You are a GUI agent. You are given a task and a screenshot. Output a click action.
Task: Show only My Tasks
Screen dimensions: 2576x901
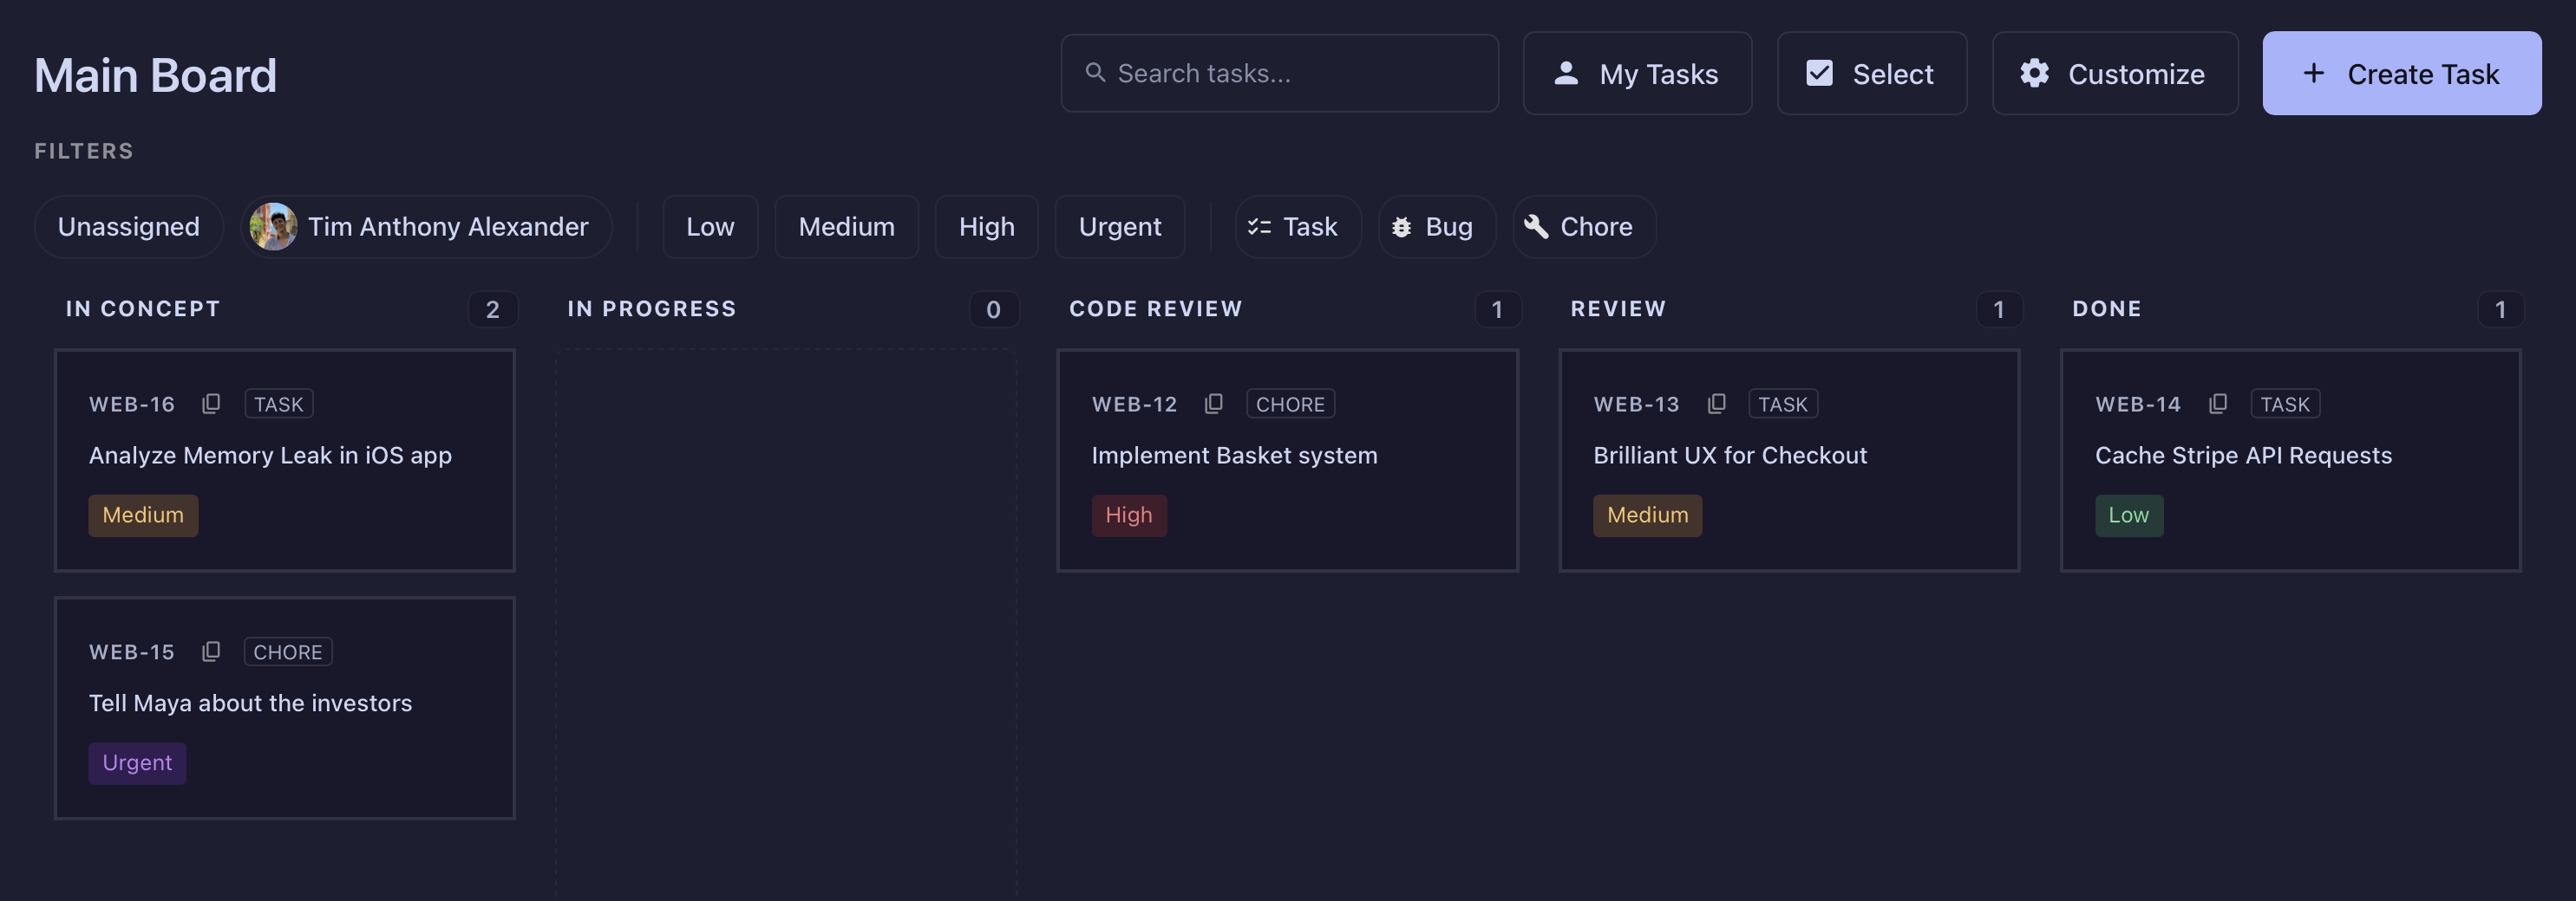point(1636,73)
